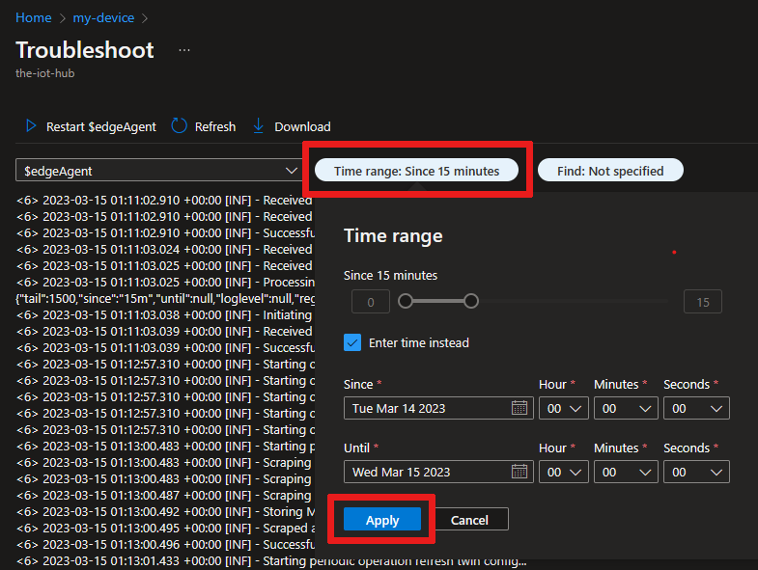Cancel the Time range dialog
Screen dimensions: 758x570
469,520
